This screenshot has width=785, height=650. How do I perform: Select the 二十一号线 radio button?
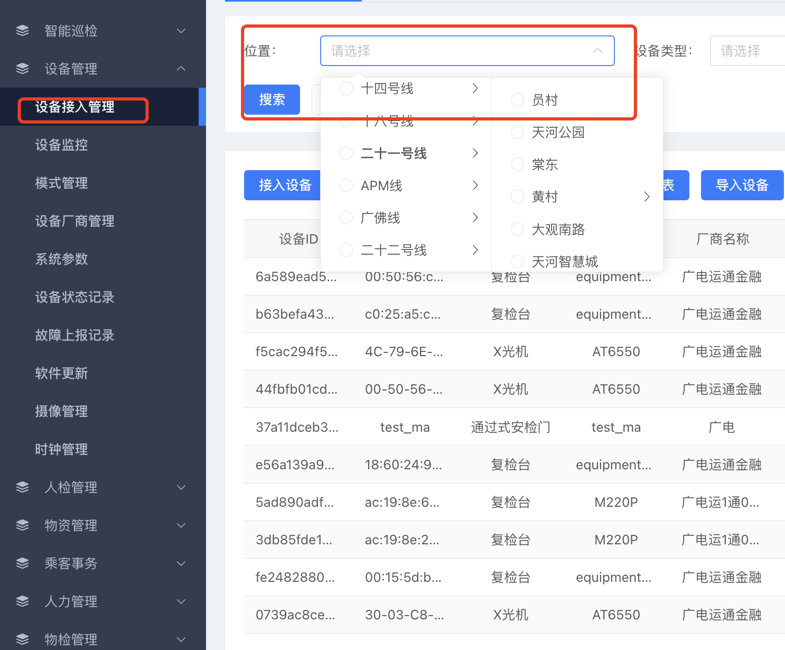346,153
